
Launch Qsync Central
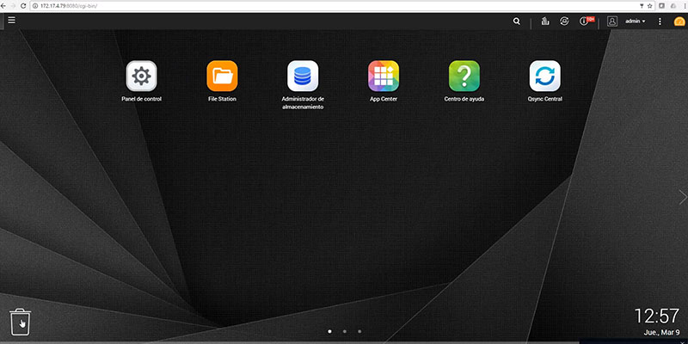point(545,76)
